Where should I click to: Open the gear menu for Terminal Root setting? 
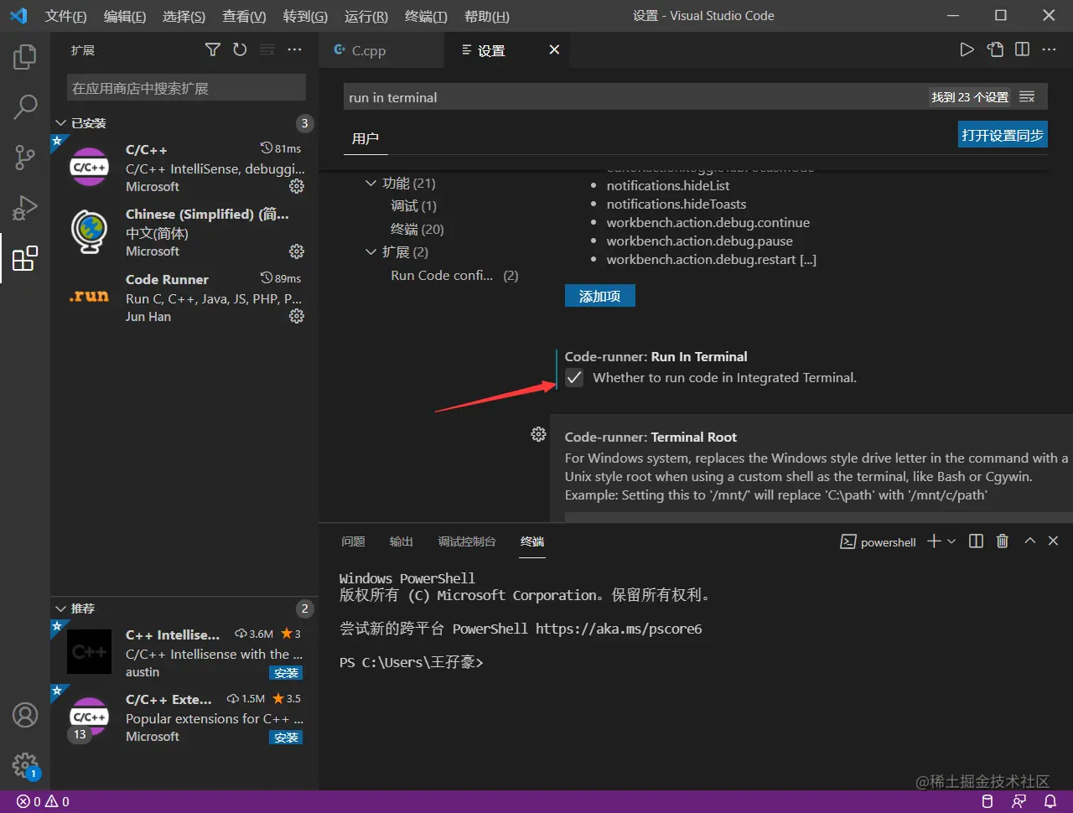[539, 434]
